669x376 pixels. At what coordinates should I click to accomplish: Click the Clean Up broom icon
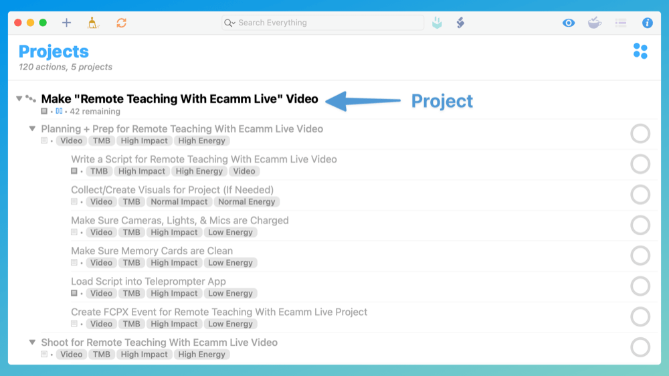pyautogui.click(x=92, y=23)
